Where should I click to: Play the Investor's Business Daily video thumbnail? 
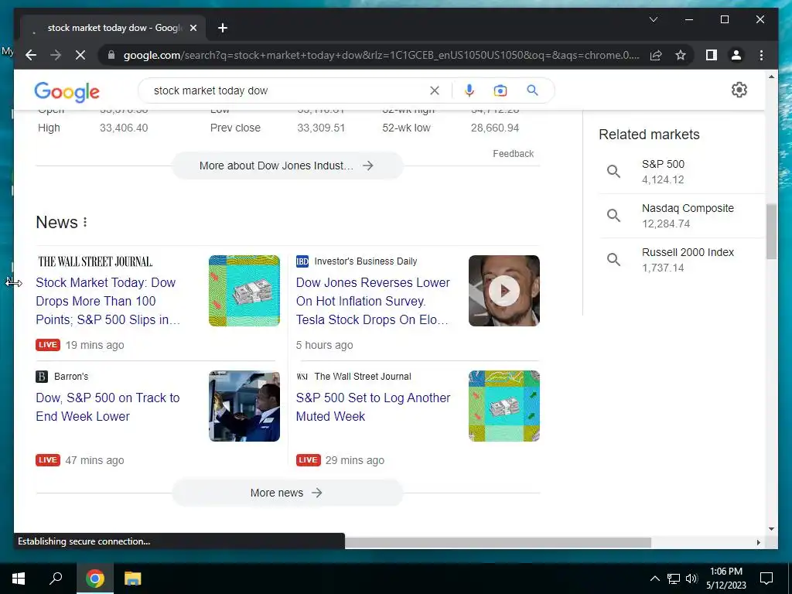coord(504,291)
